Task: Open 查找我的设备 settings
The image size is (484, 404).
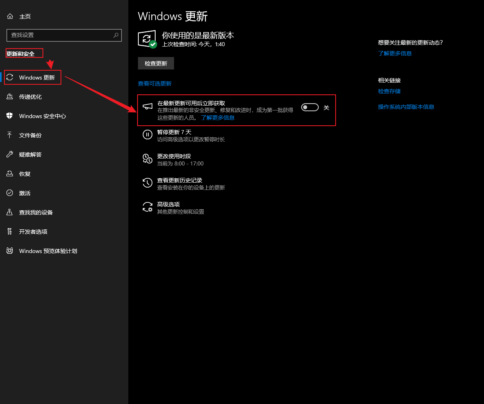Action: (64, 212)
